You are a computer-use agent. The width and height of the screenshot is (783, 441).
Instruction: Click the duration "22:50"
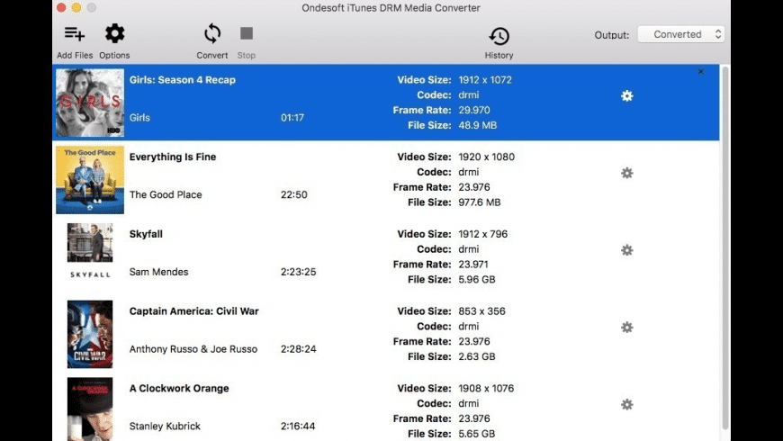[293, 194]
